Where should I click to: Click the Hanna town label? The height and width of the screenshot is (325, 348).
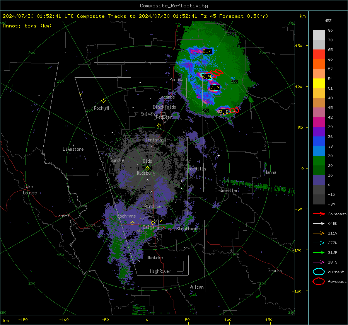tap(270, 172)
